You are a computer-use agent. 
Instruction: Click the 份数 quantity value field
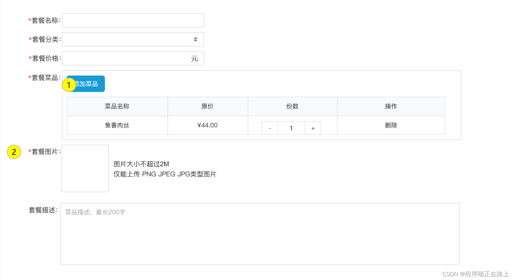291,128
